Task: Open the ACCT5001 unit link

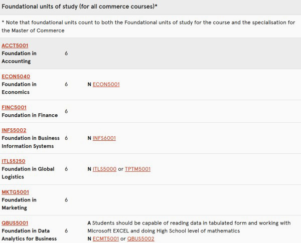Action: pos(15,46)
